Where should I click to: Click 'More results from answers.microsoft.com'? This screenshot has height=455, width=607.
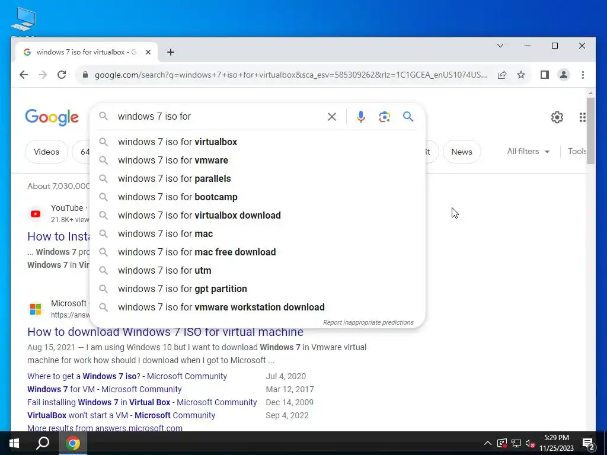[x=105, y=428]
